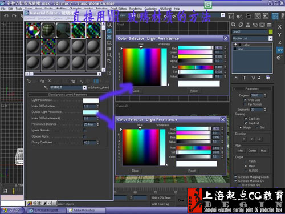Click Get Material icon in Material Editor

(x=28, y=81)
